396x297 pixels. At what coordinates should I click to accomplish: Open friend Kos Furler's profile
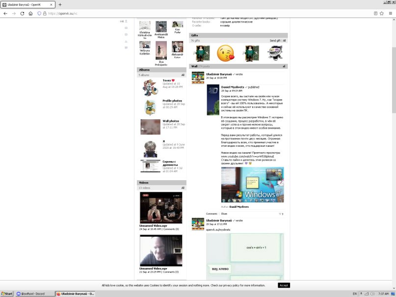point(177,31)
